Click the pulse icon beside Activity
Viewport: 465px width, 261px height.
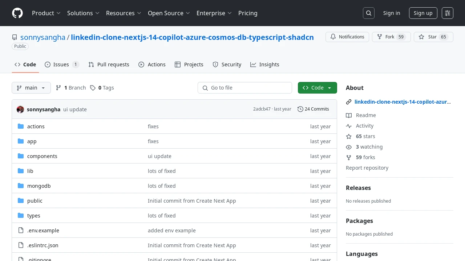click(349, 126)
